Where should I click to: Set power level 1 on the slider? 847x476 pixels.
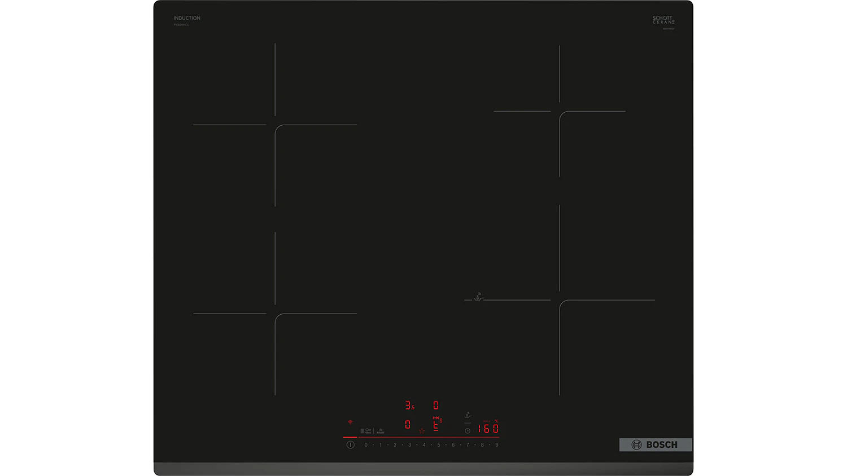(x=381, y=445)
